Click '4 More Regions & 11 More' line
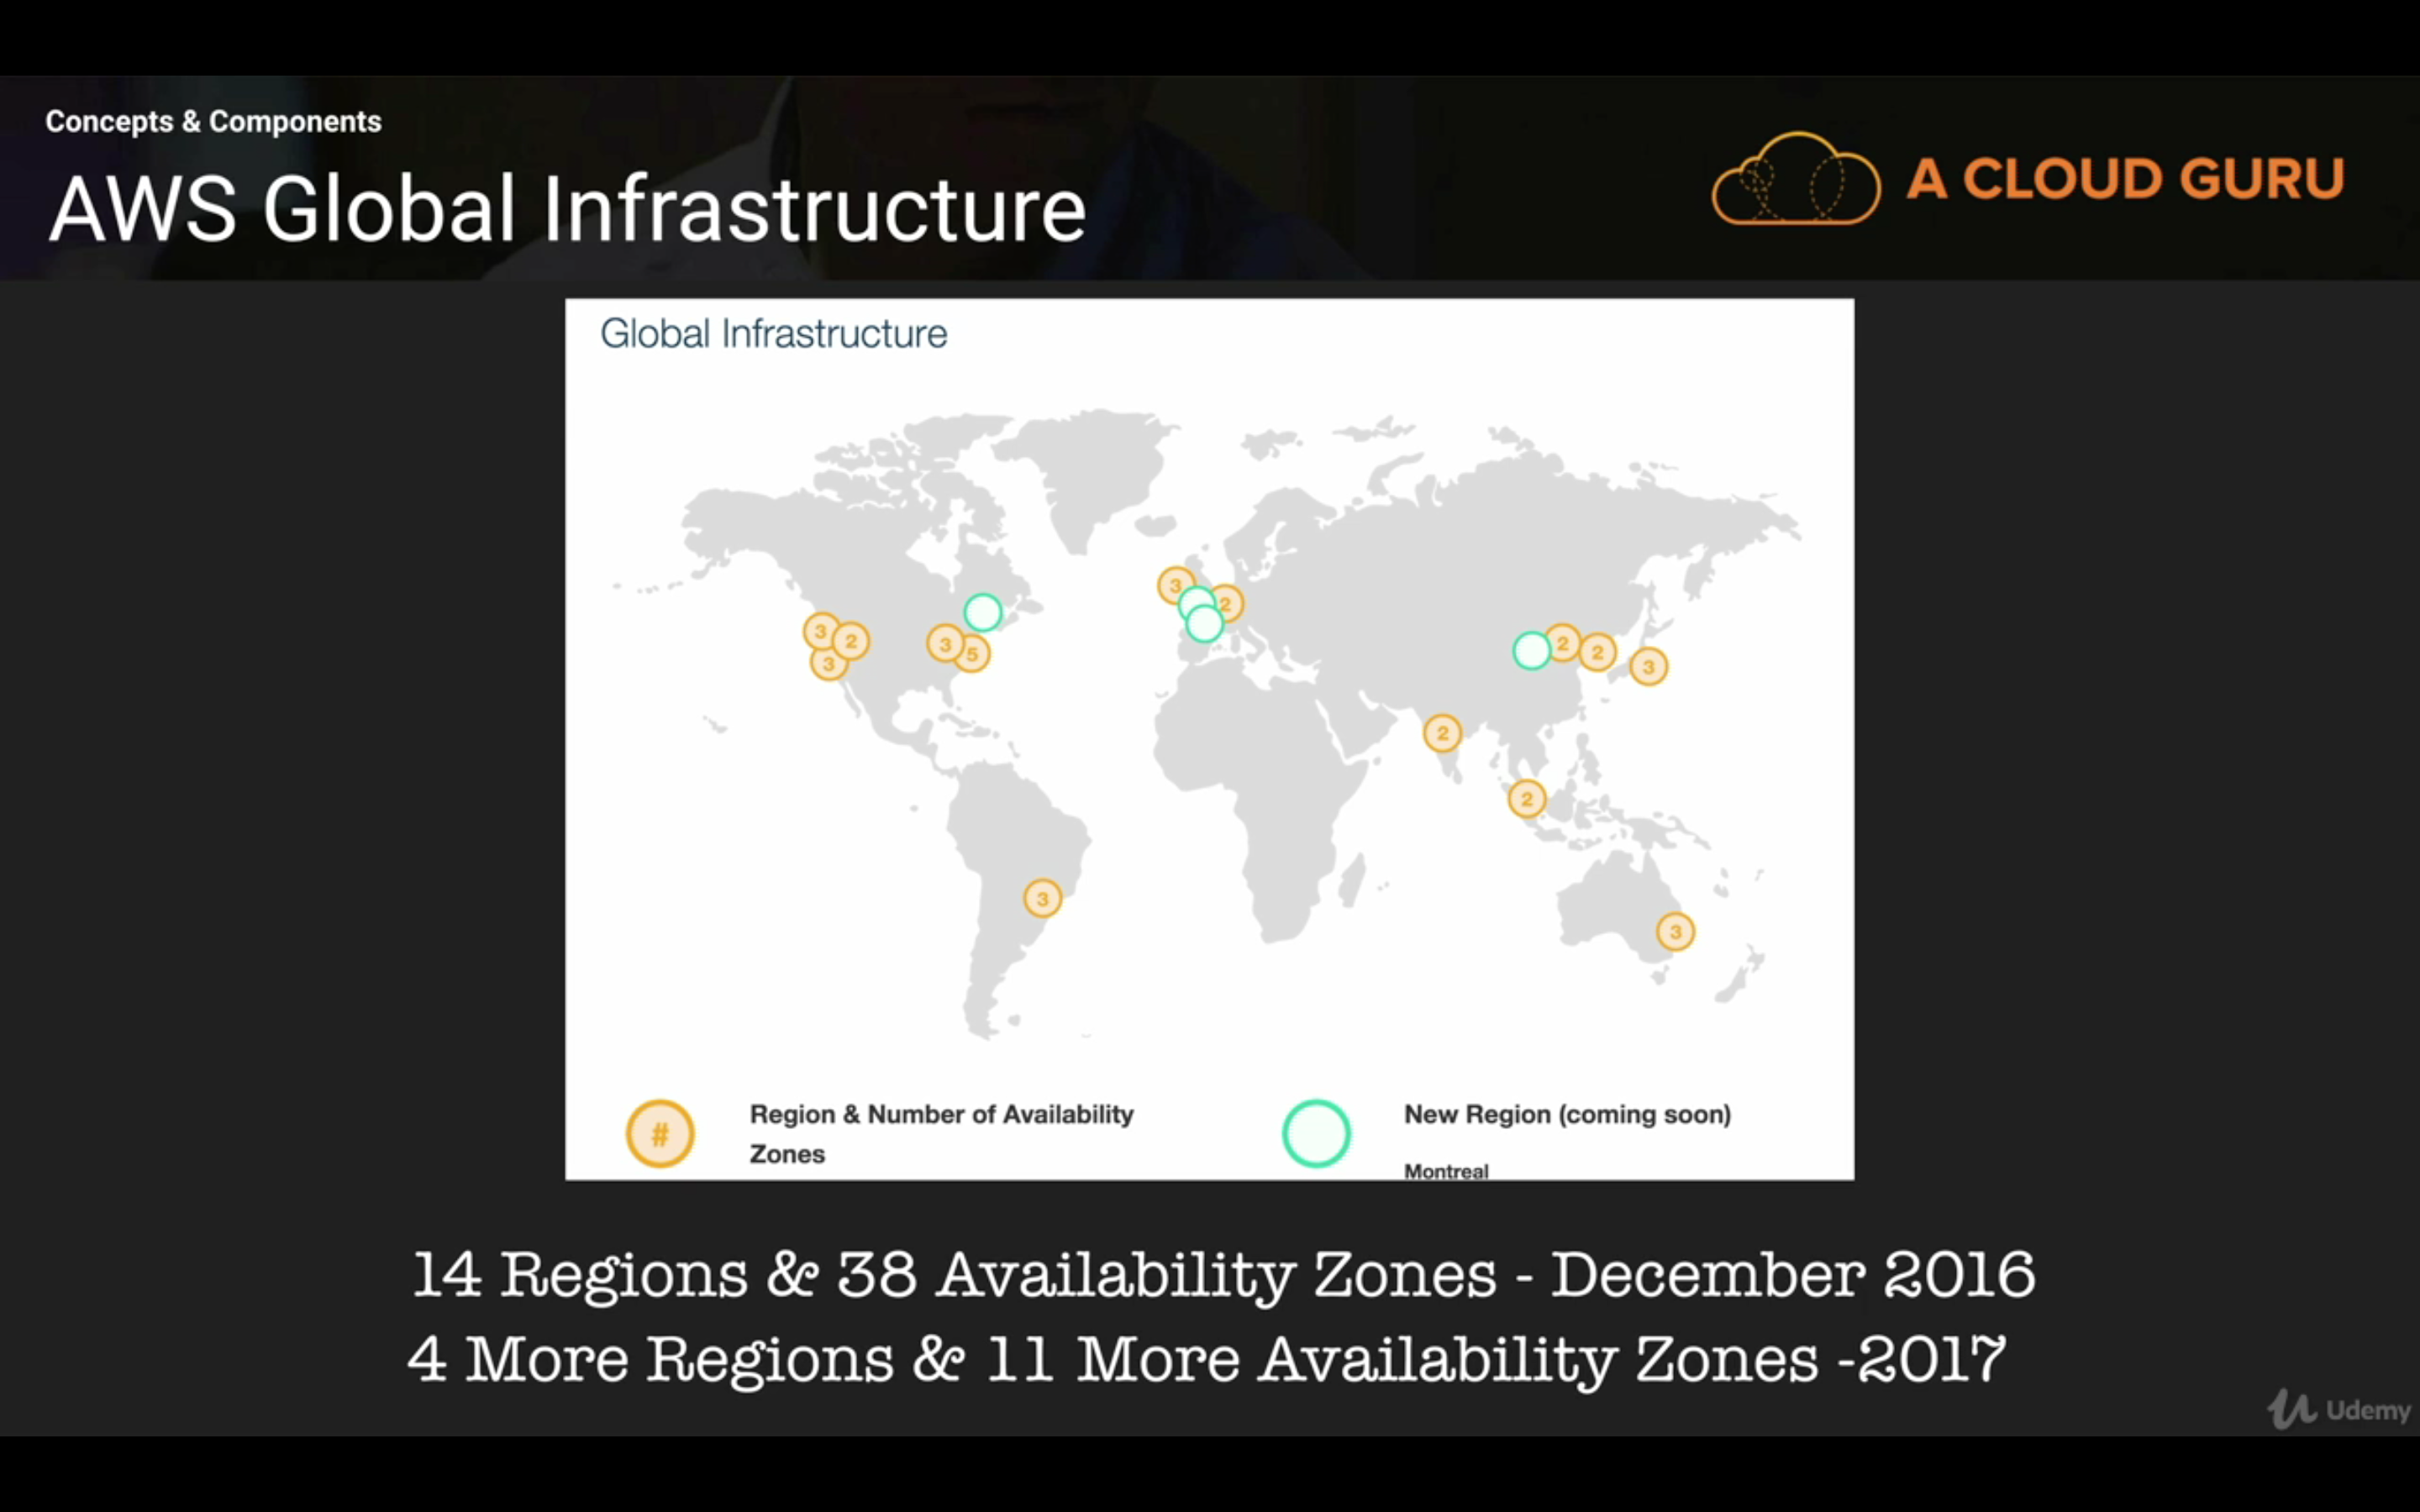 click(x=1206, y=1359)
